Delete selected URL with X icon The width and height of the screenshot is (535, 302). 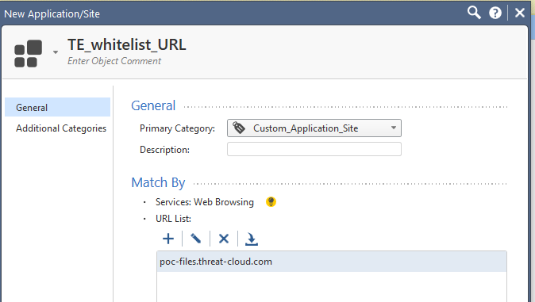224,239
